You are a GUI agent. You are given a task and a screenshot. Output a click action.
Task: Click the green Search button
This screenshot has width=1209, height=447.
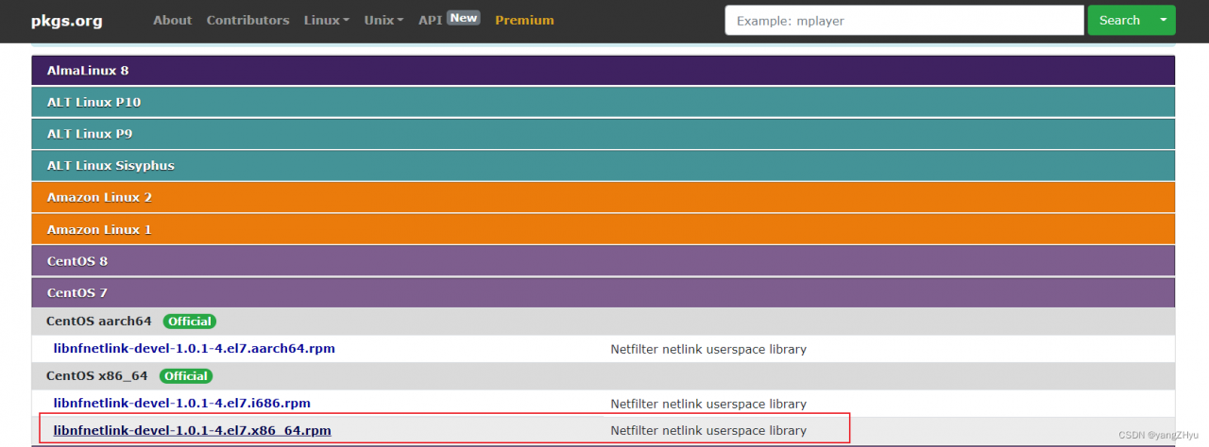tap(1119, 20)
